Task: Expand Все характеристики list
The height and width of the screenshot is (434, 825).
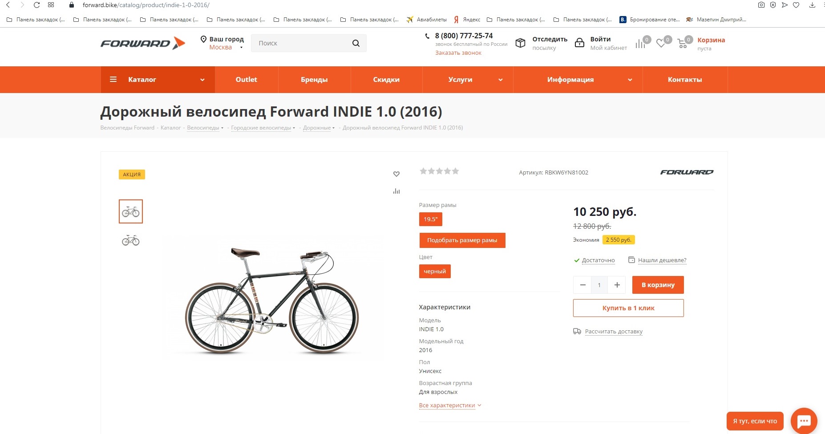Action: tap(450, 406)
